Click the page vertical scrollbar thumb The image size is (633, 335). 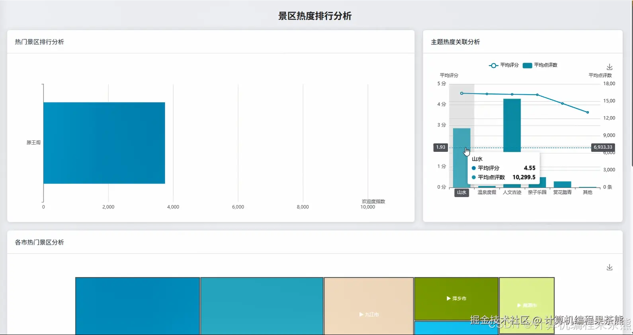click(x=632, y=83)
